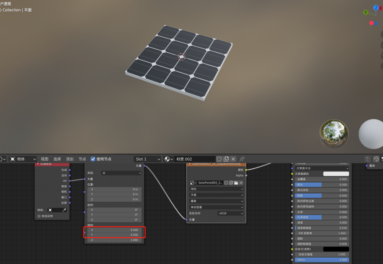Click the 置换 input socket
Screen dimensions: 383x264
[367, 166]
